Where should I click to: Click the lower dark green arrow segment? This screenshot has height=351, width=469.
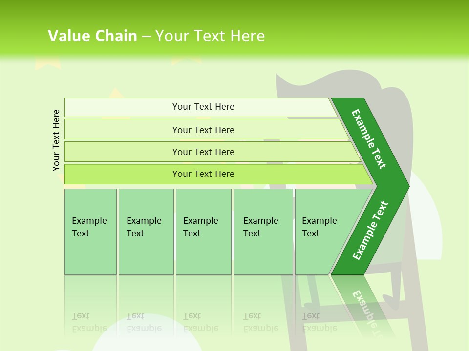(x=370, y=231)
